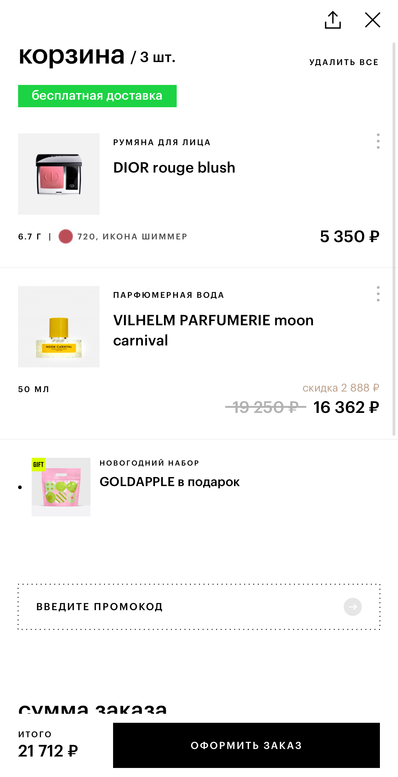Submit promo code with the arrow icon

pos(352,607)
